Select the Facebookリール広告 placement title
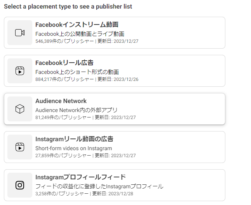 (x=64, y=63)
